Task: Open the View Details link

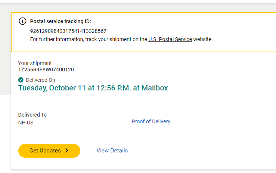Action: click(112, 151)
